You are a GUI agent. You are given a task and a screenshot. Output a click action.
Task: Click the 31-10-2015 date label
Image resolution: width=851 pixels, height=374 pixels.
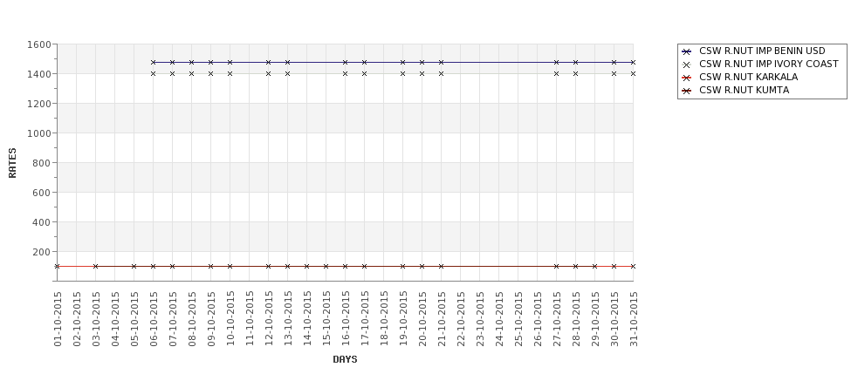click(x=634, y=319)
